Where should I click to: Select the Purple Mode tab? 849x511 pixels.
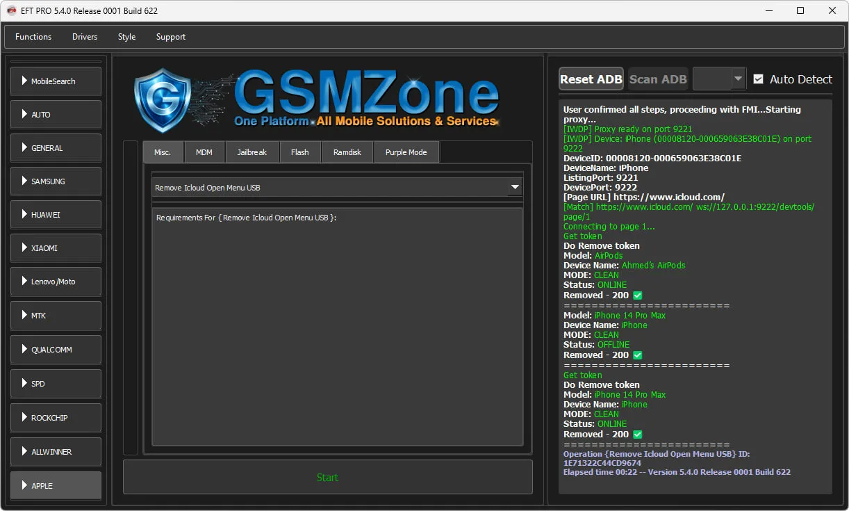(406, 152)
